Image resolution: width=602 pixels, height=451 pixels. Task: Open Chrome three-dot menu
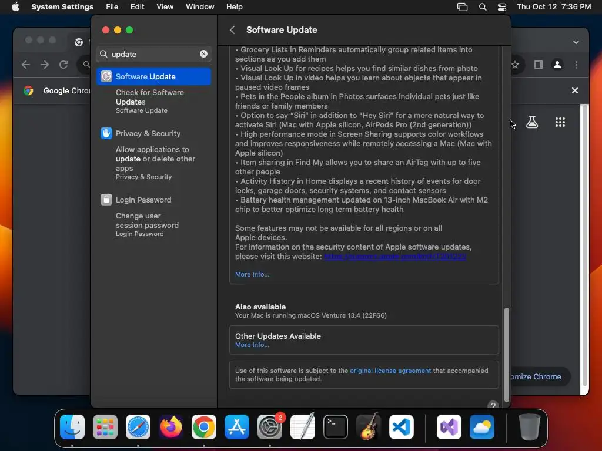[x=576, y=65]
